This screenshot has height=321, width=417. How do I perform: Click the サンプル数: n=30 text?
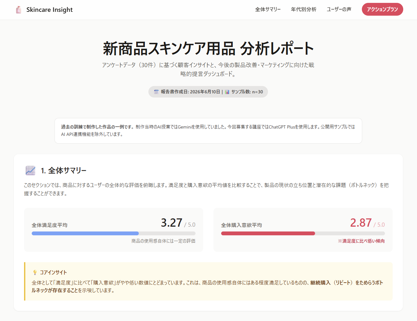(x=247, y=92)
